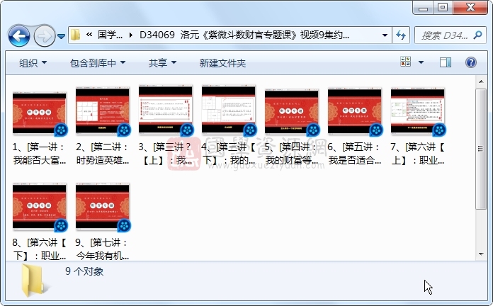
Task: Show hidden path levels with double chevron
Action: pyautogui.click(x=89, y=35)
